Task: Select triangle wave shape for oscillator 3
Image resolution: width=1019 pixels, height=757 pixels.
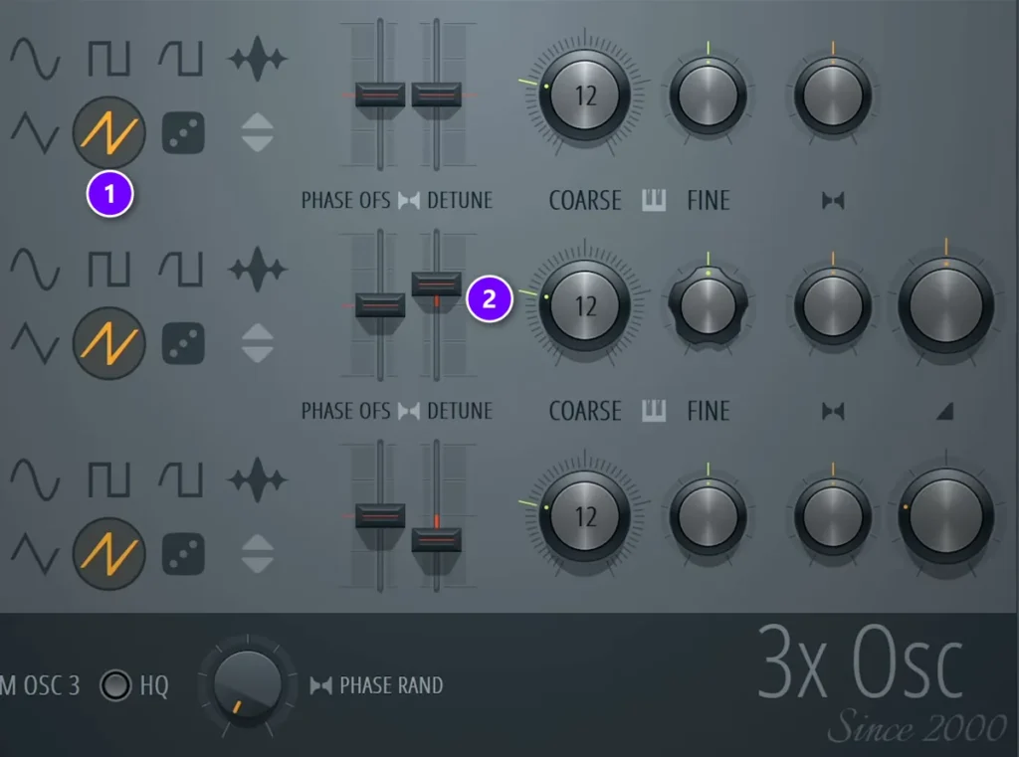Action: pos(35,554)
